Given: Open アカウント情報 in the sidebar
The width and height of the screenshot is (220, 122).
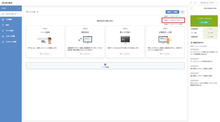Looking at the screenshot, I should (11, 42).
